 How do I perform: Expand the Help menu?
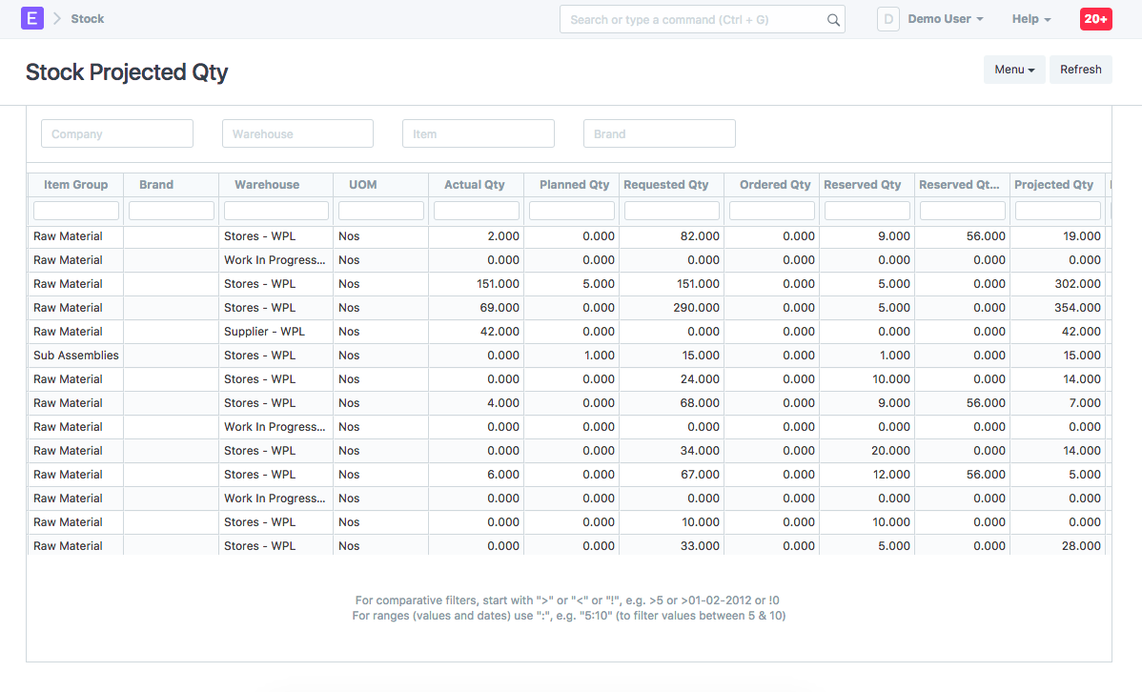coord(1031,19)
